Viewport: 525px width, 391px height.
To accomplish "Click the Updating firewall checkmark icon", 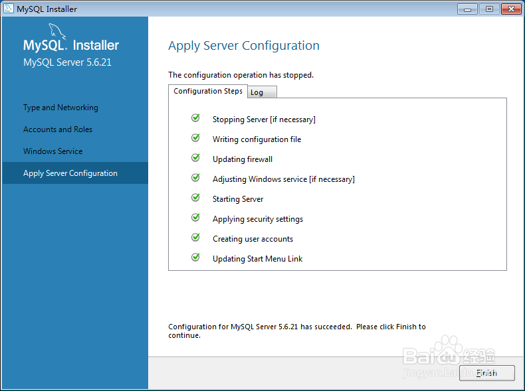I will pyautogui.click(x=195, y=157).
